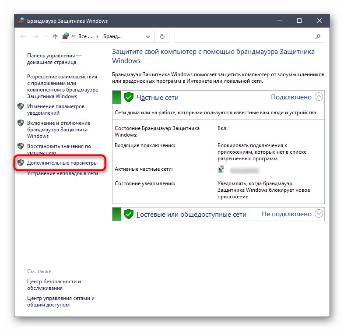Open 'Дополнительные параметры' link

coord(62,163)
